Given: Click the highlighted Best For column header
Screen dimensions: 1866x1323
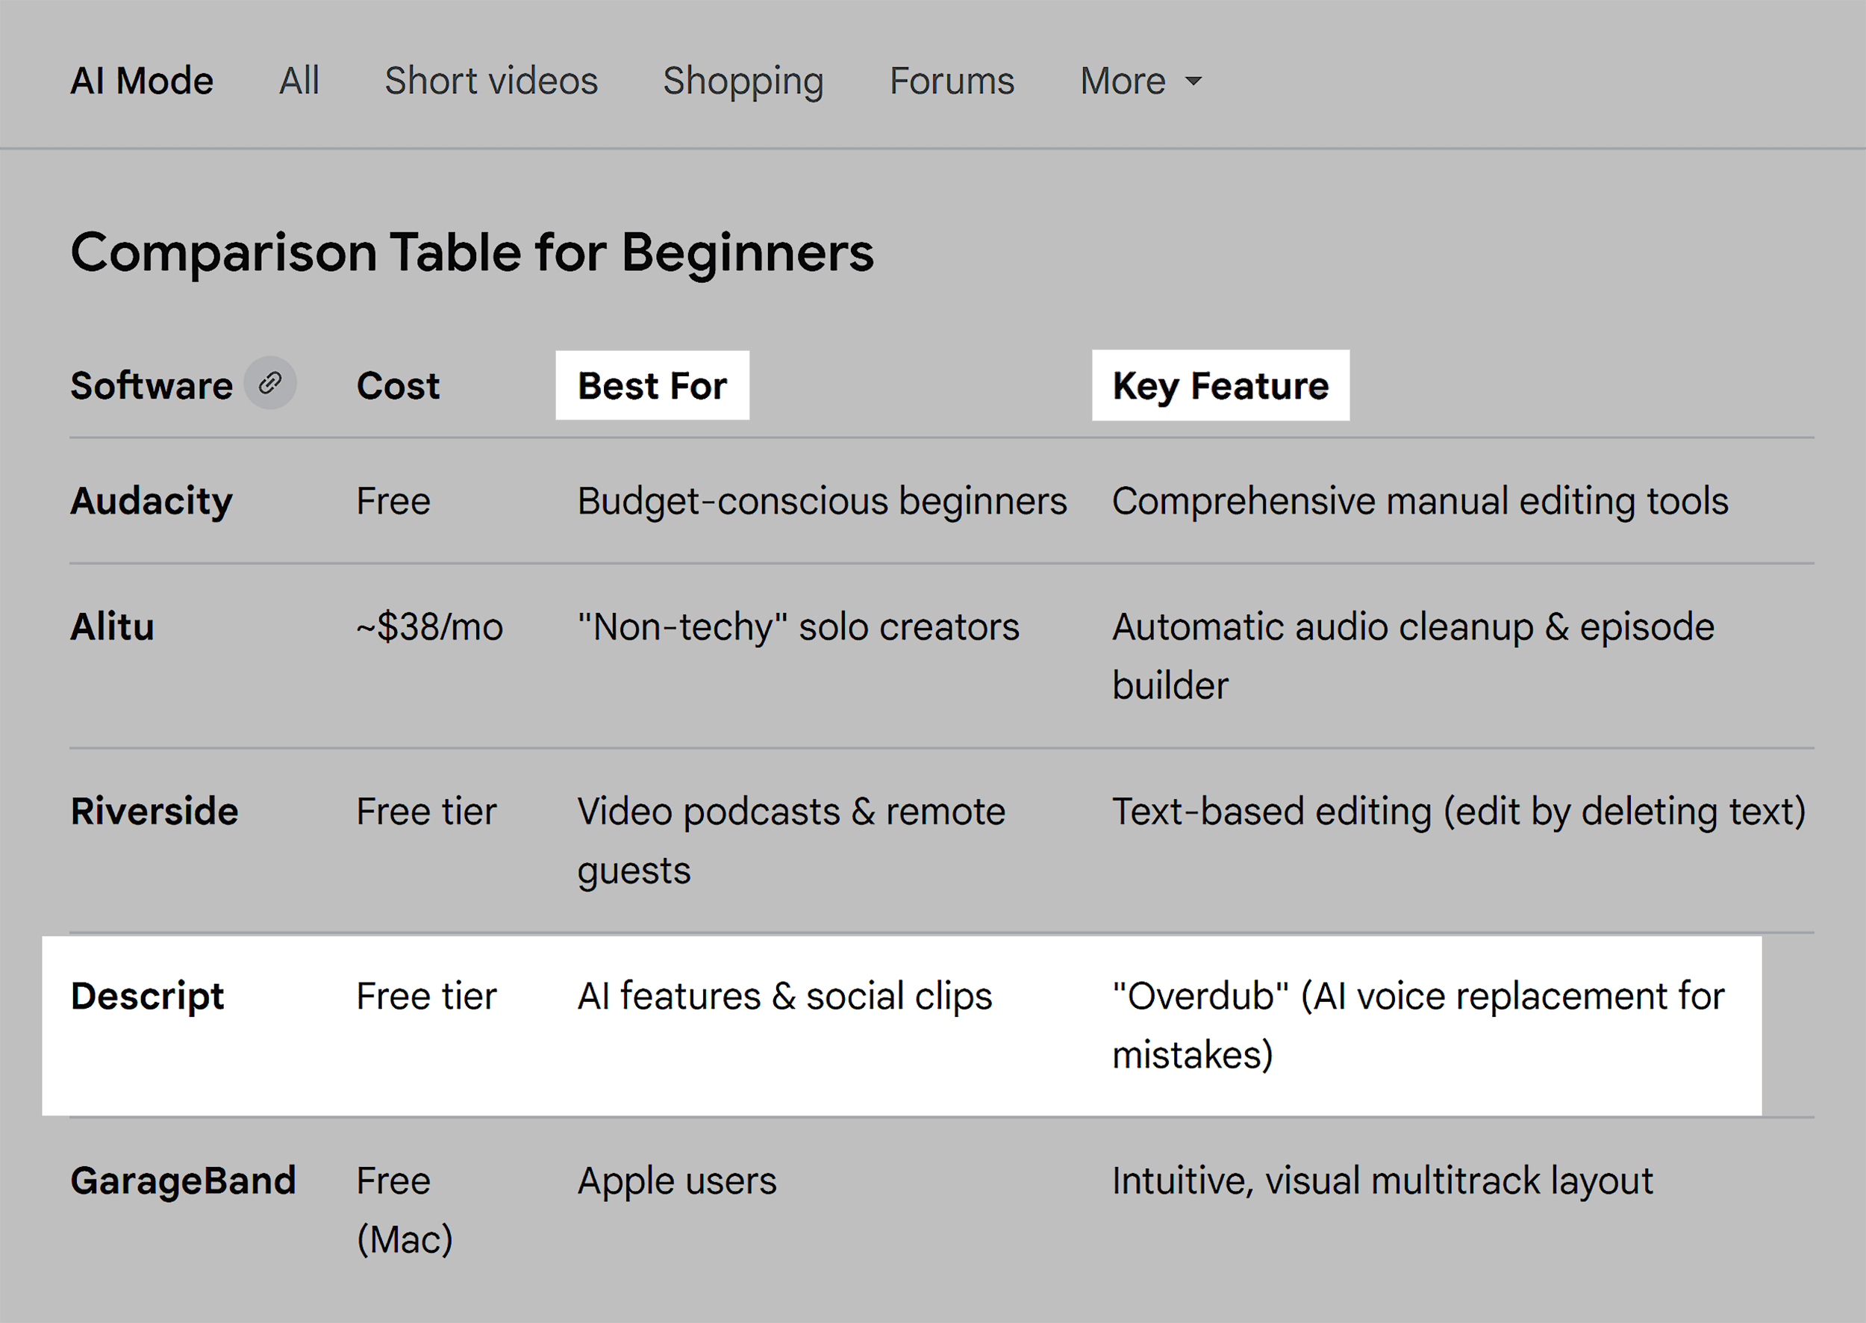Looking at the screenshot, I should pos(652,385).
